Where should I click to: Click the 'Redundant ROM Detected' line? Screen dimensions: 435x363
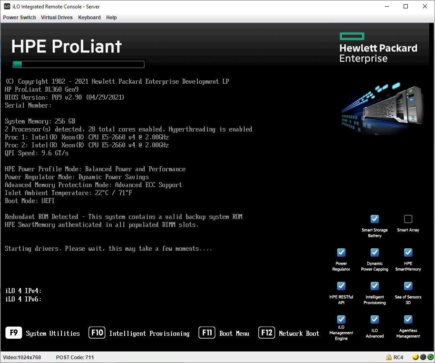click(124, 216)
